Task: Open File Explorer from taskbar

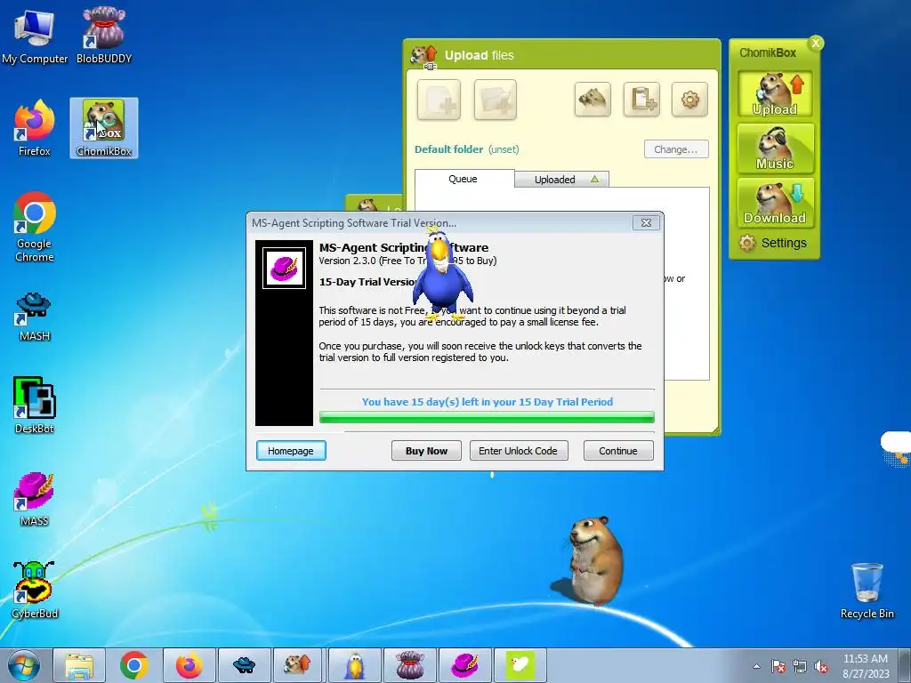Action: (79, 665)
